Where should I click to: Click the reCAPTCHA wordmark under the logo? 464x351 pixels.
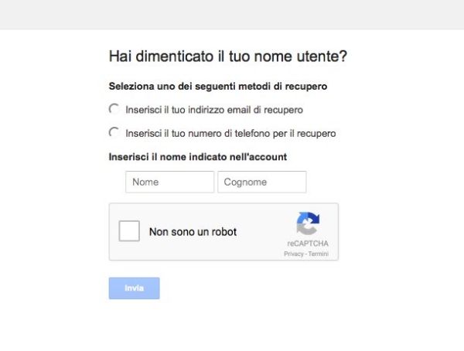pos(307,244)
